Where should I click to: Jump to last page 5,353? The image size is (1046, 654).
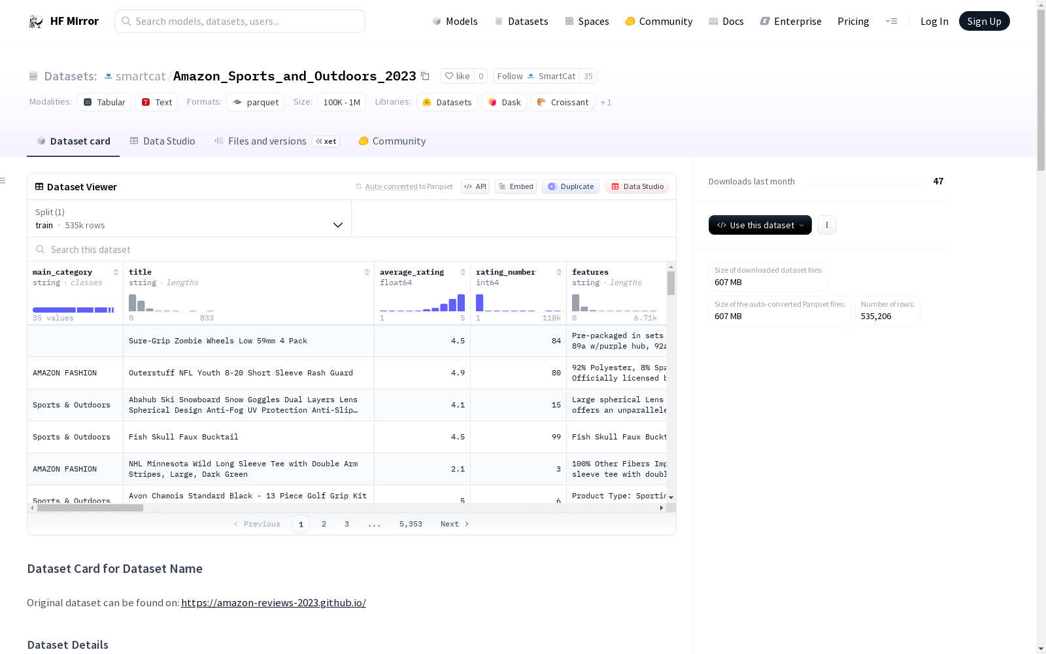411,524
